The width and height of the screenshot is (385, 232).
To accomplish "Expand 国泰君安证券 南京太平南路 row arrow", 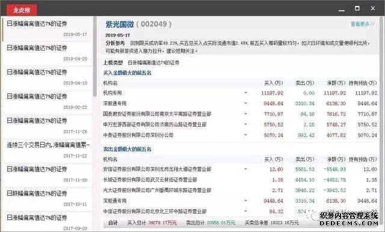I will pos(245,114).
